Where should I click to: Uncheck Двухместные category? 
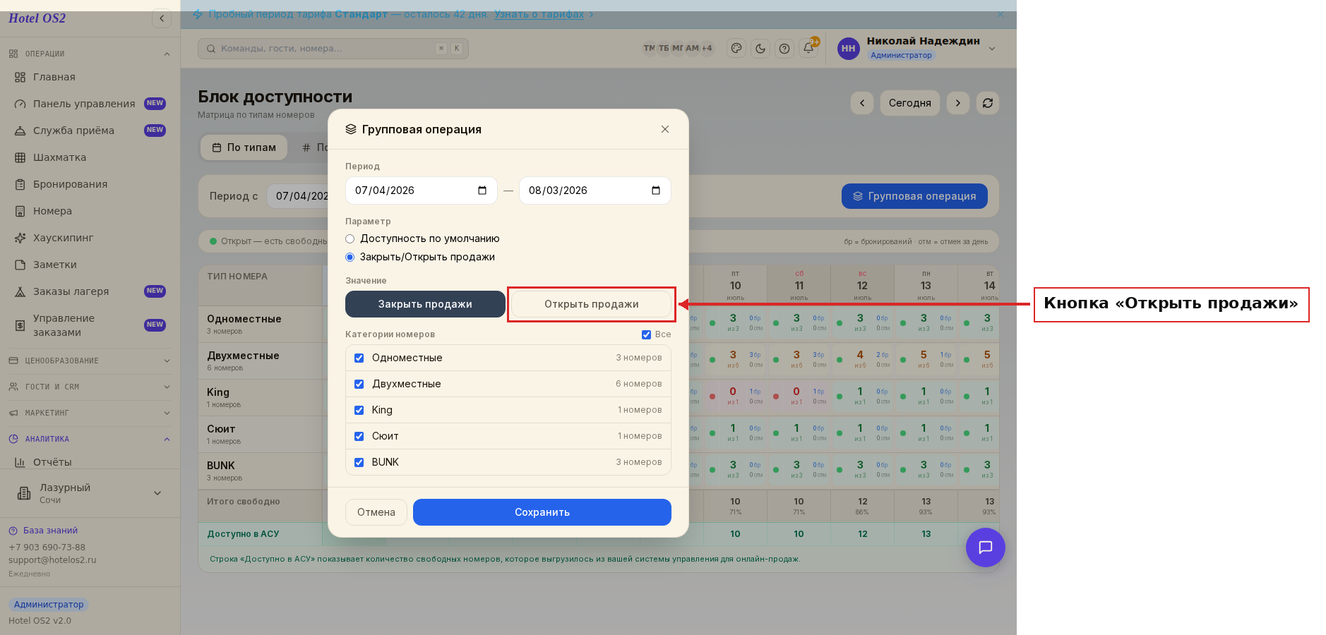(359, 384)
